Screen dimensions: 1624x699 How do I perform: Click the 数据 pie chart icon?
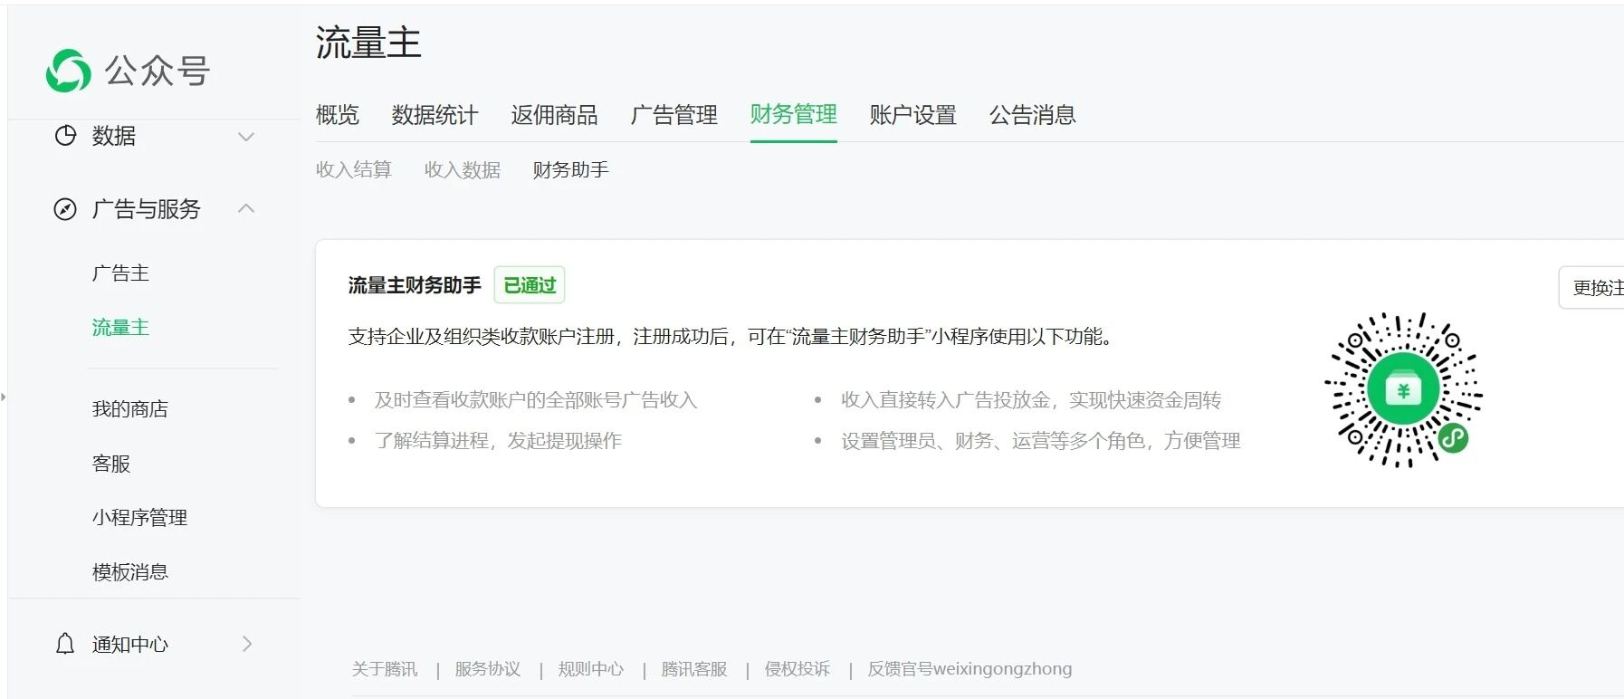click(x=65, y=136)
